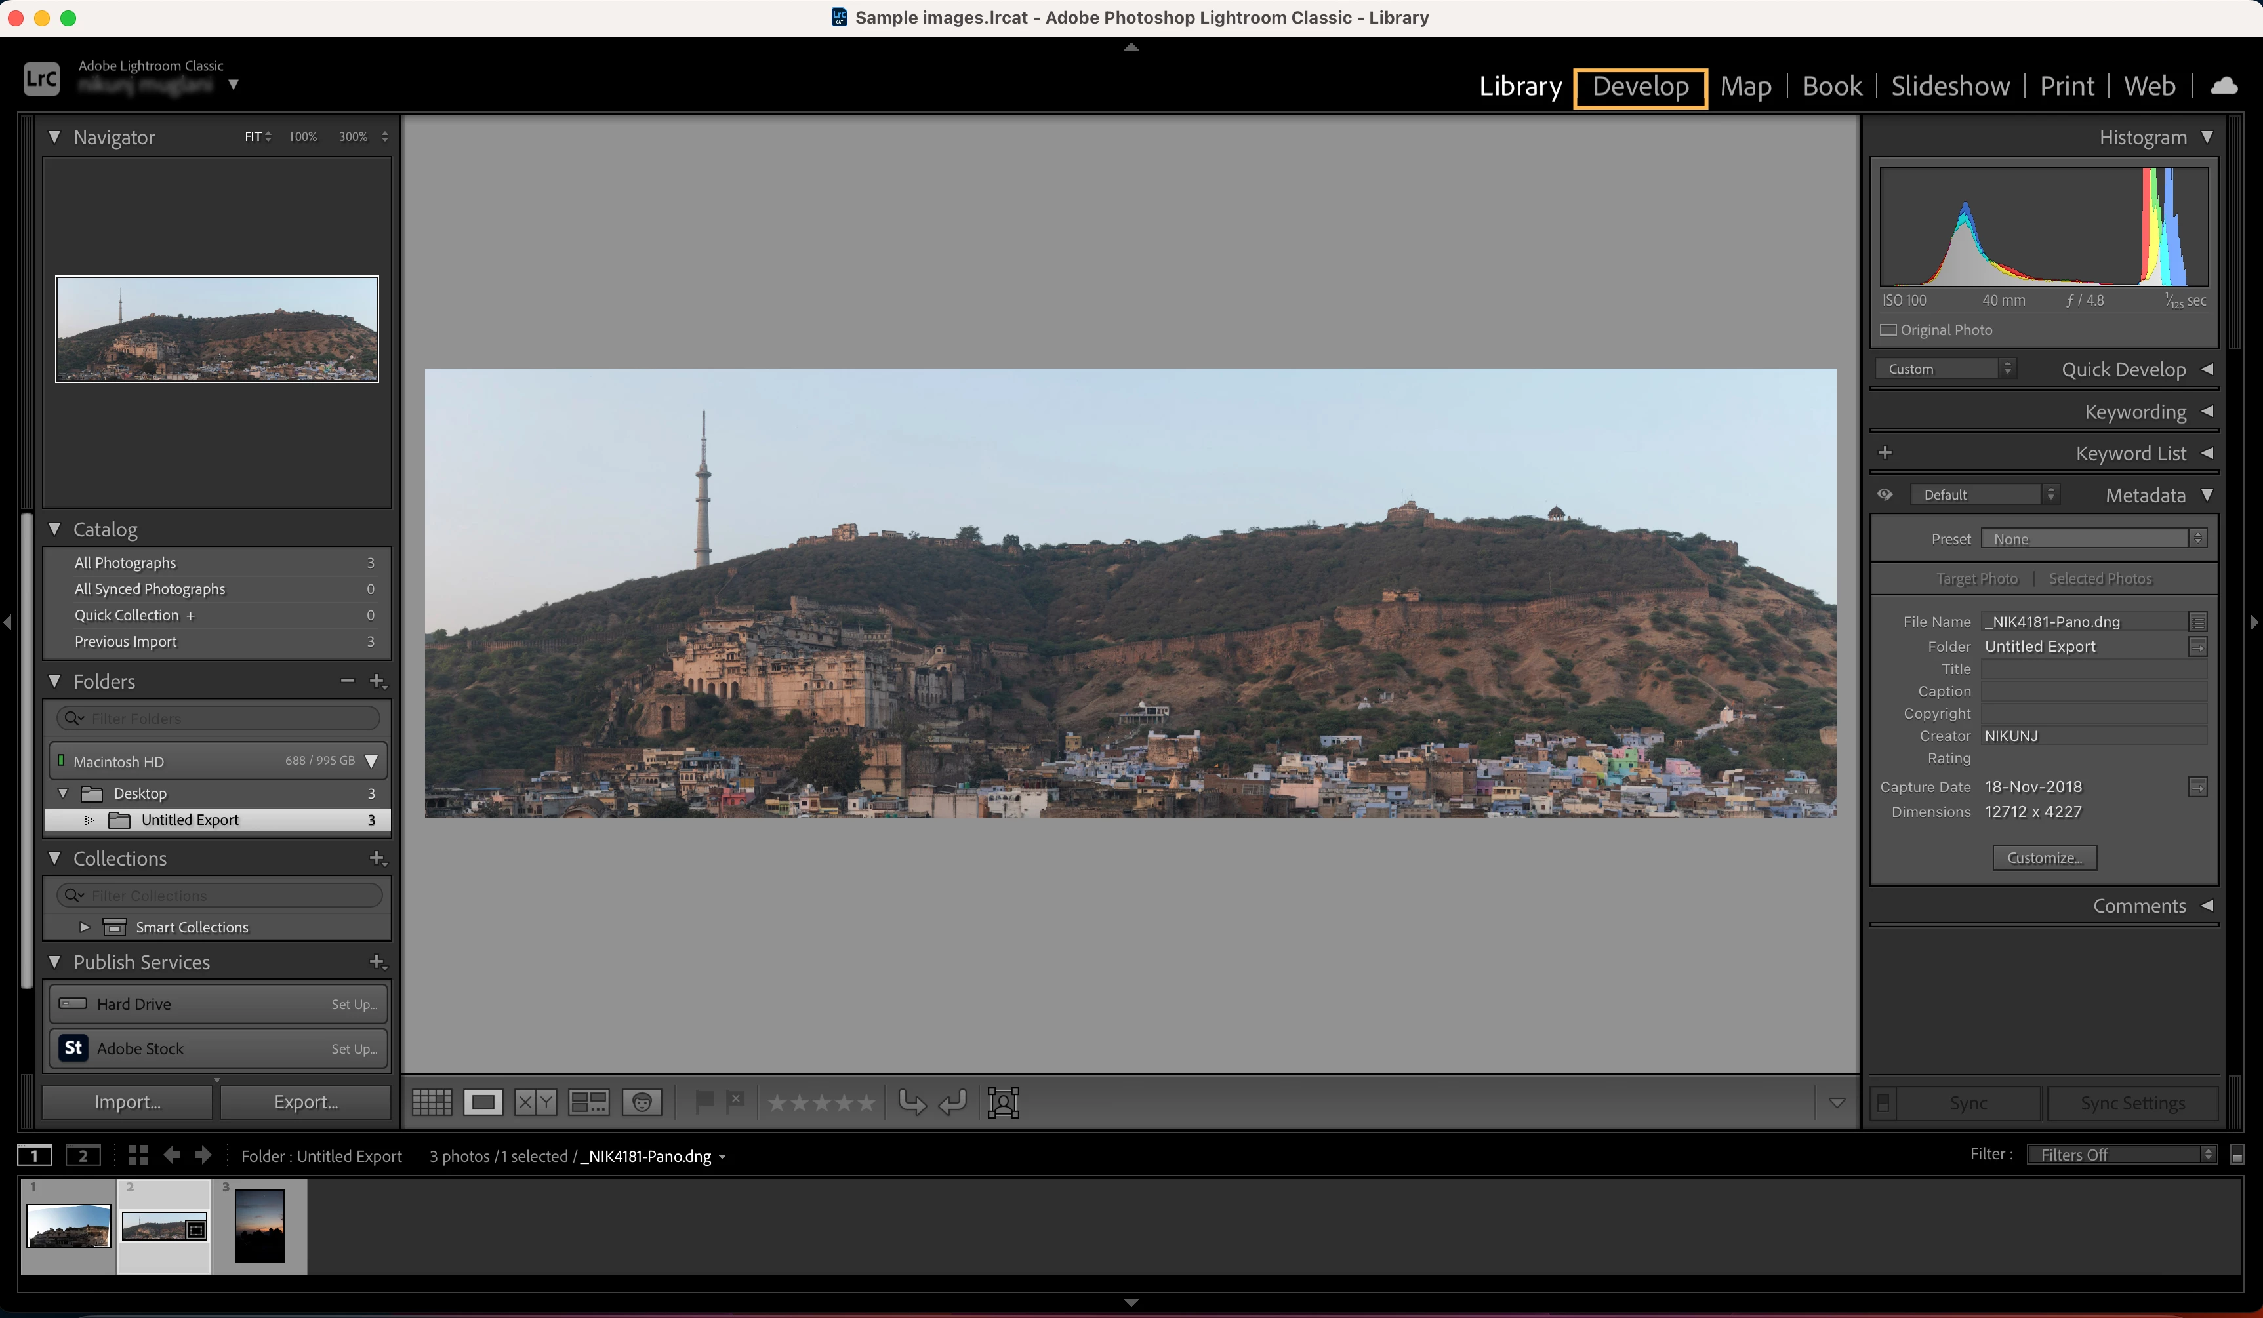Open the Slideshow module
This screenshot has width=2263, height=1318.
(1949, 87)
